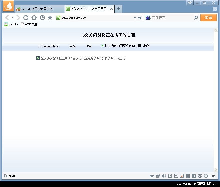Click the scroll-to-top arrow icon in status bar
Image resolution: width=220 pixels, height=187 pixels.
tap(200, 176)
